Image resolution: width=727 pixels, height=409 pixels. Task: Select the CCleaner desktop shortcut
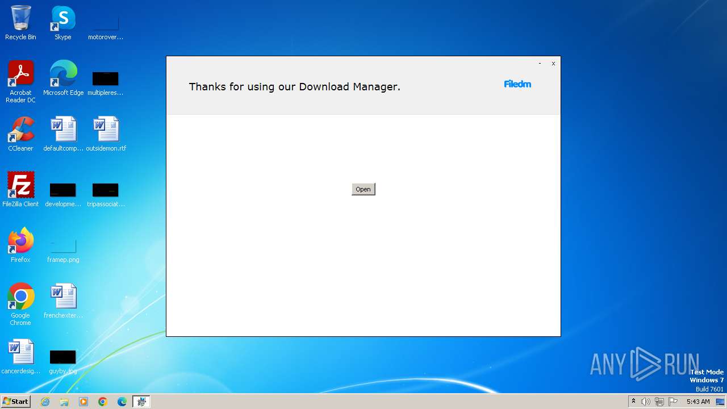point(20,134)
